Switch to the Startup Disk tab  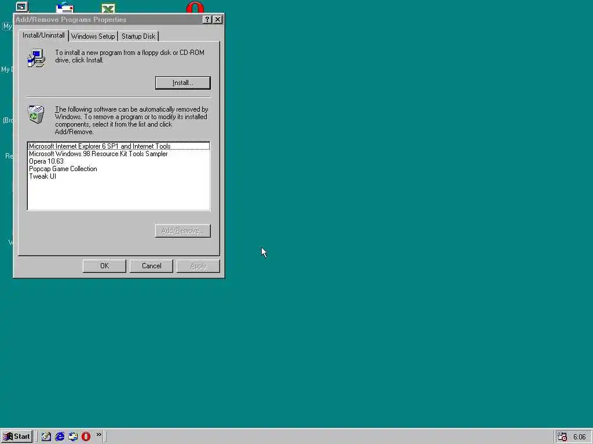[138, 36]
